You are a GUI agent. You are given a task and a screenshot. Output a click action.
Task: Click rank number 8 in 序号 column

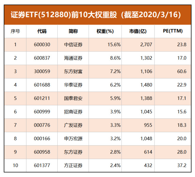[x=15, y=139]
